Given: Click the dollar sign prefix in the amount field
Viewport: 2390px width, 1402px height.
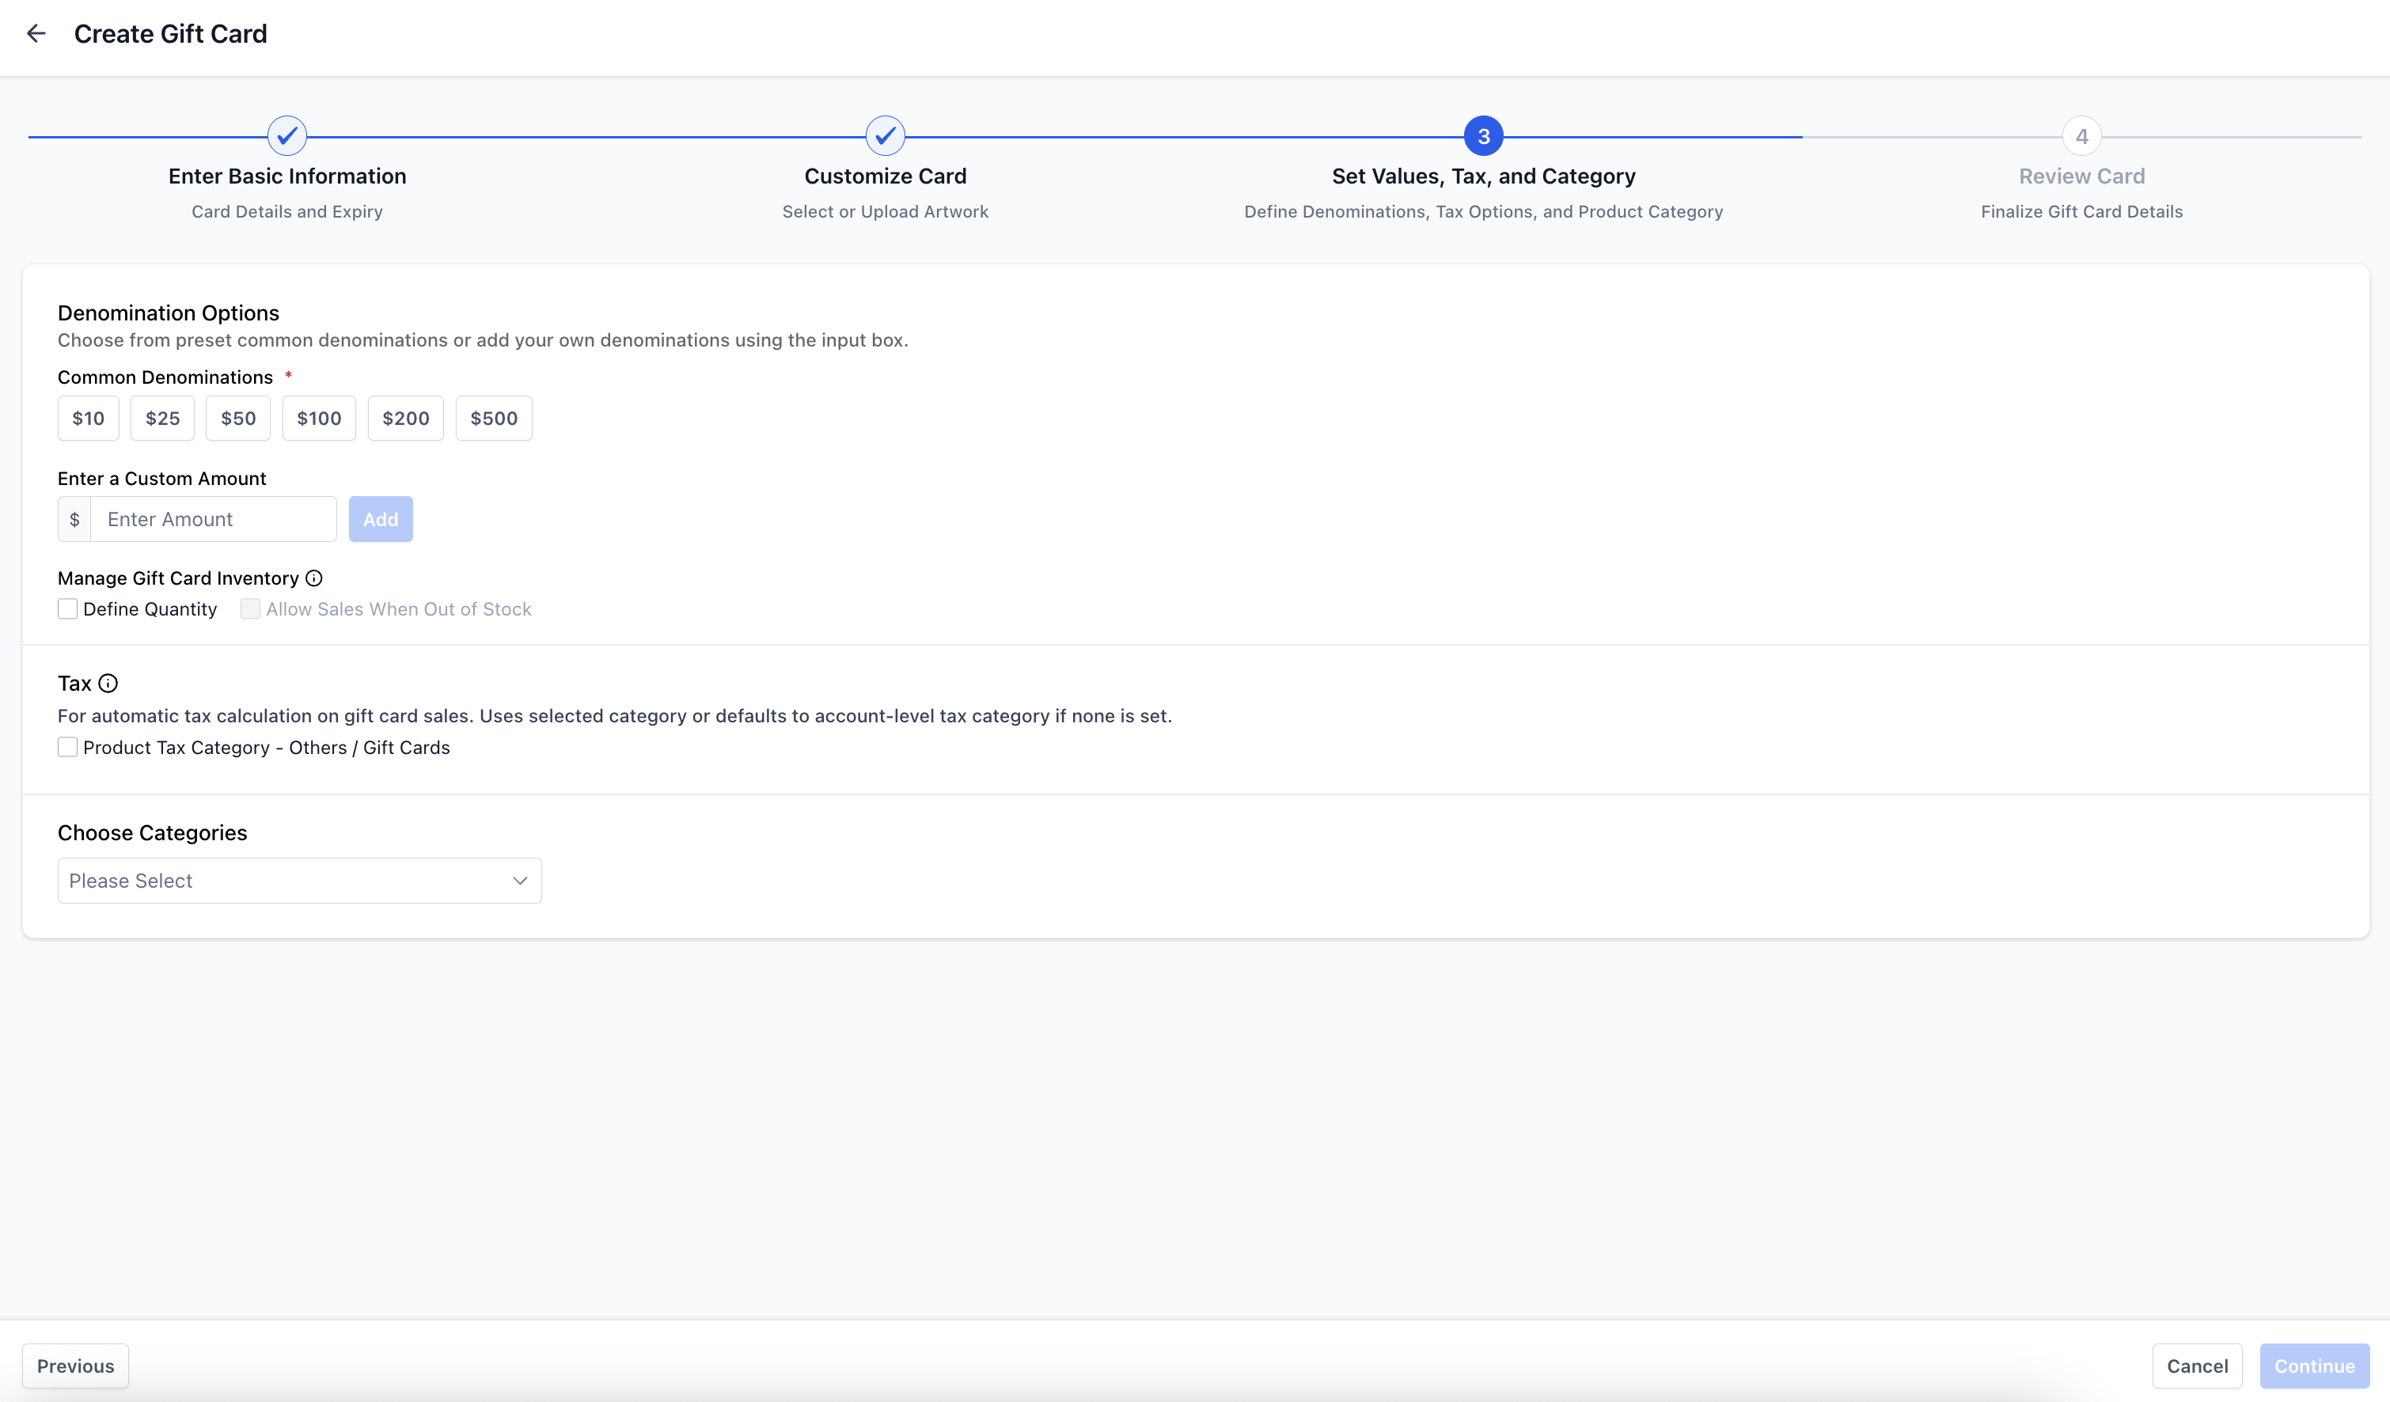Looking at the screenshot, I should [x=74, y=520].
